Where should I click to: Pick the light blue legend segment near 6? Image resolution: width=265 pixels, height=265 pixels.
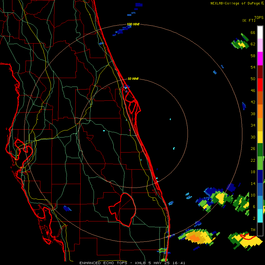click(260, 203)
